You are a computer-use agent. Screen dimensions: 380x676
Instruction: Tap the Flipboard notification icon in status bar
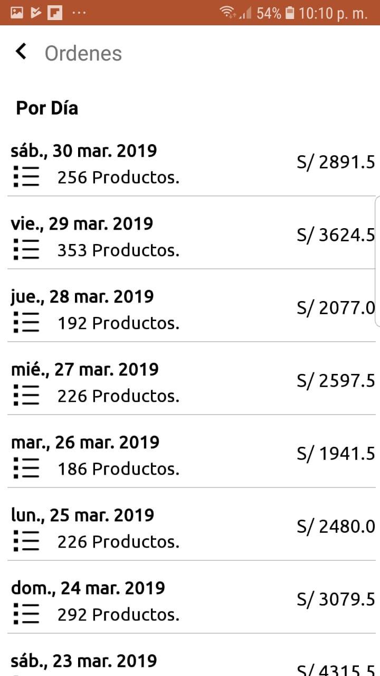pos(54,13)
